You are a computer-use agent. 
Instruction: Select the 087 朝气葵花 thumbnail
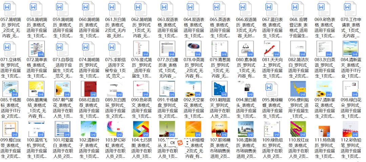62,89
